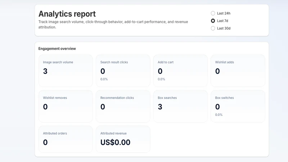288x162 pixels.
Task: Click the 0.0% under Add to cart
Action: (161, 79)
